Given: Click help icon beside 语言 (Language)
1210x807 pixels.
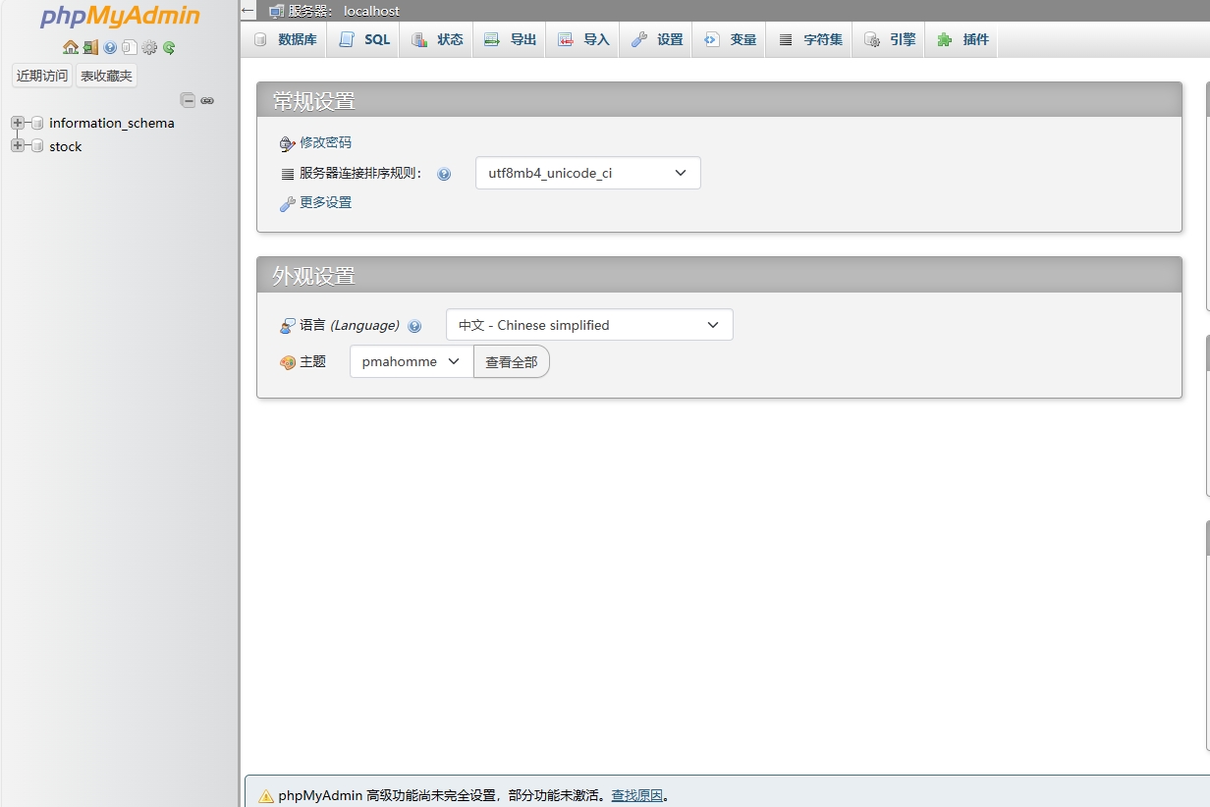Looking at the screenshot, I should (x=414, y=326).
